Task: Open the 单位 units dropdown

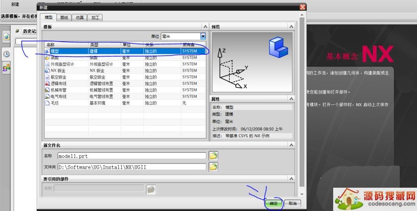Action: [203, 36]
